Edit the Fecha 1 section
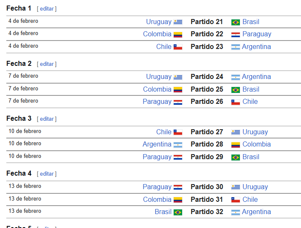The image size is (301, 228). [x=47, y=9]
